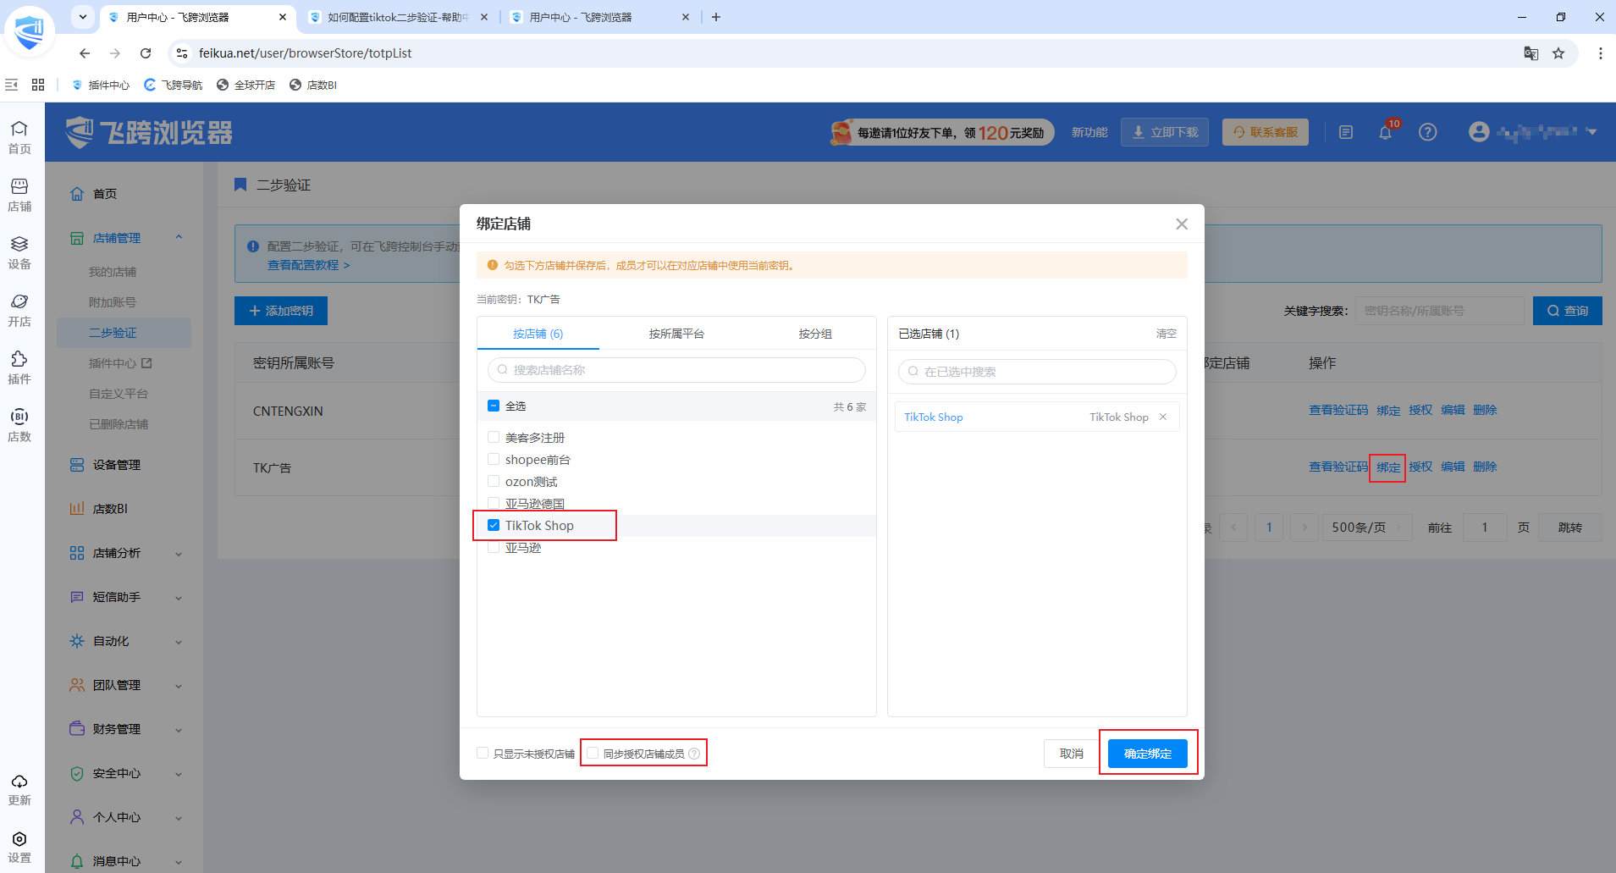The image size is (1616, 873).
Task: Open 附加账号 in the sidebar
Action: point(113,302)
